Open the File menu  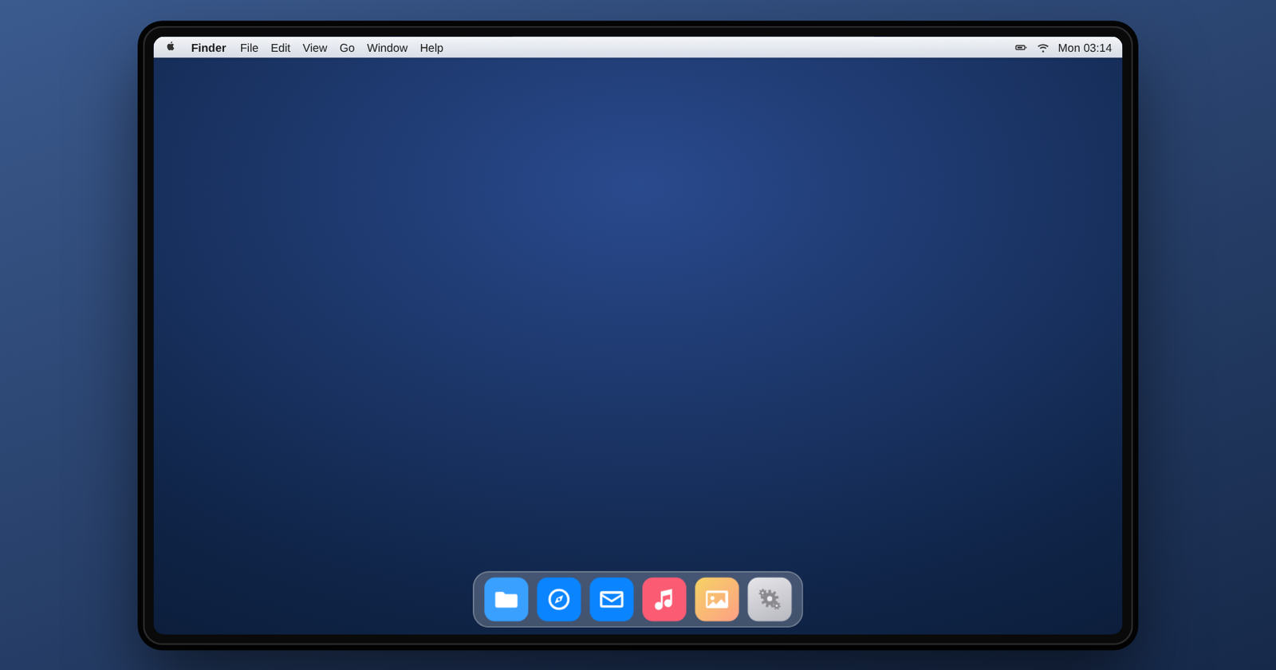[x=249, y=48]
